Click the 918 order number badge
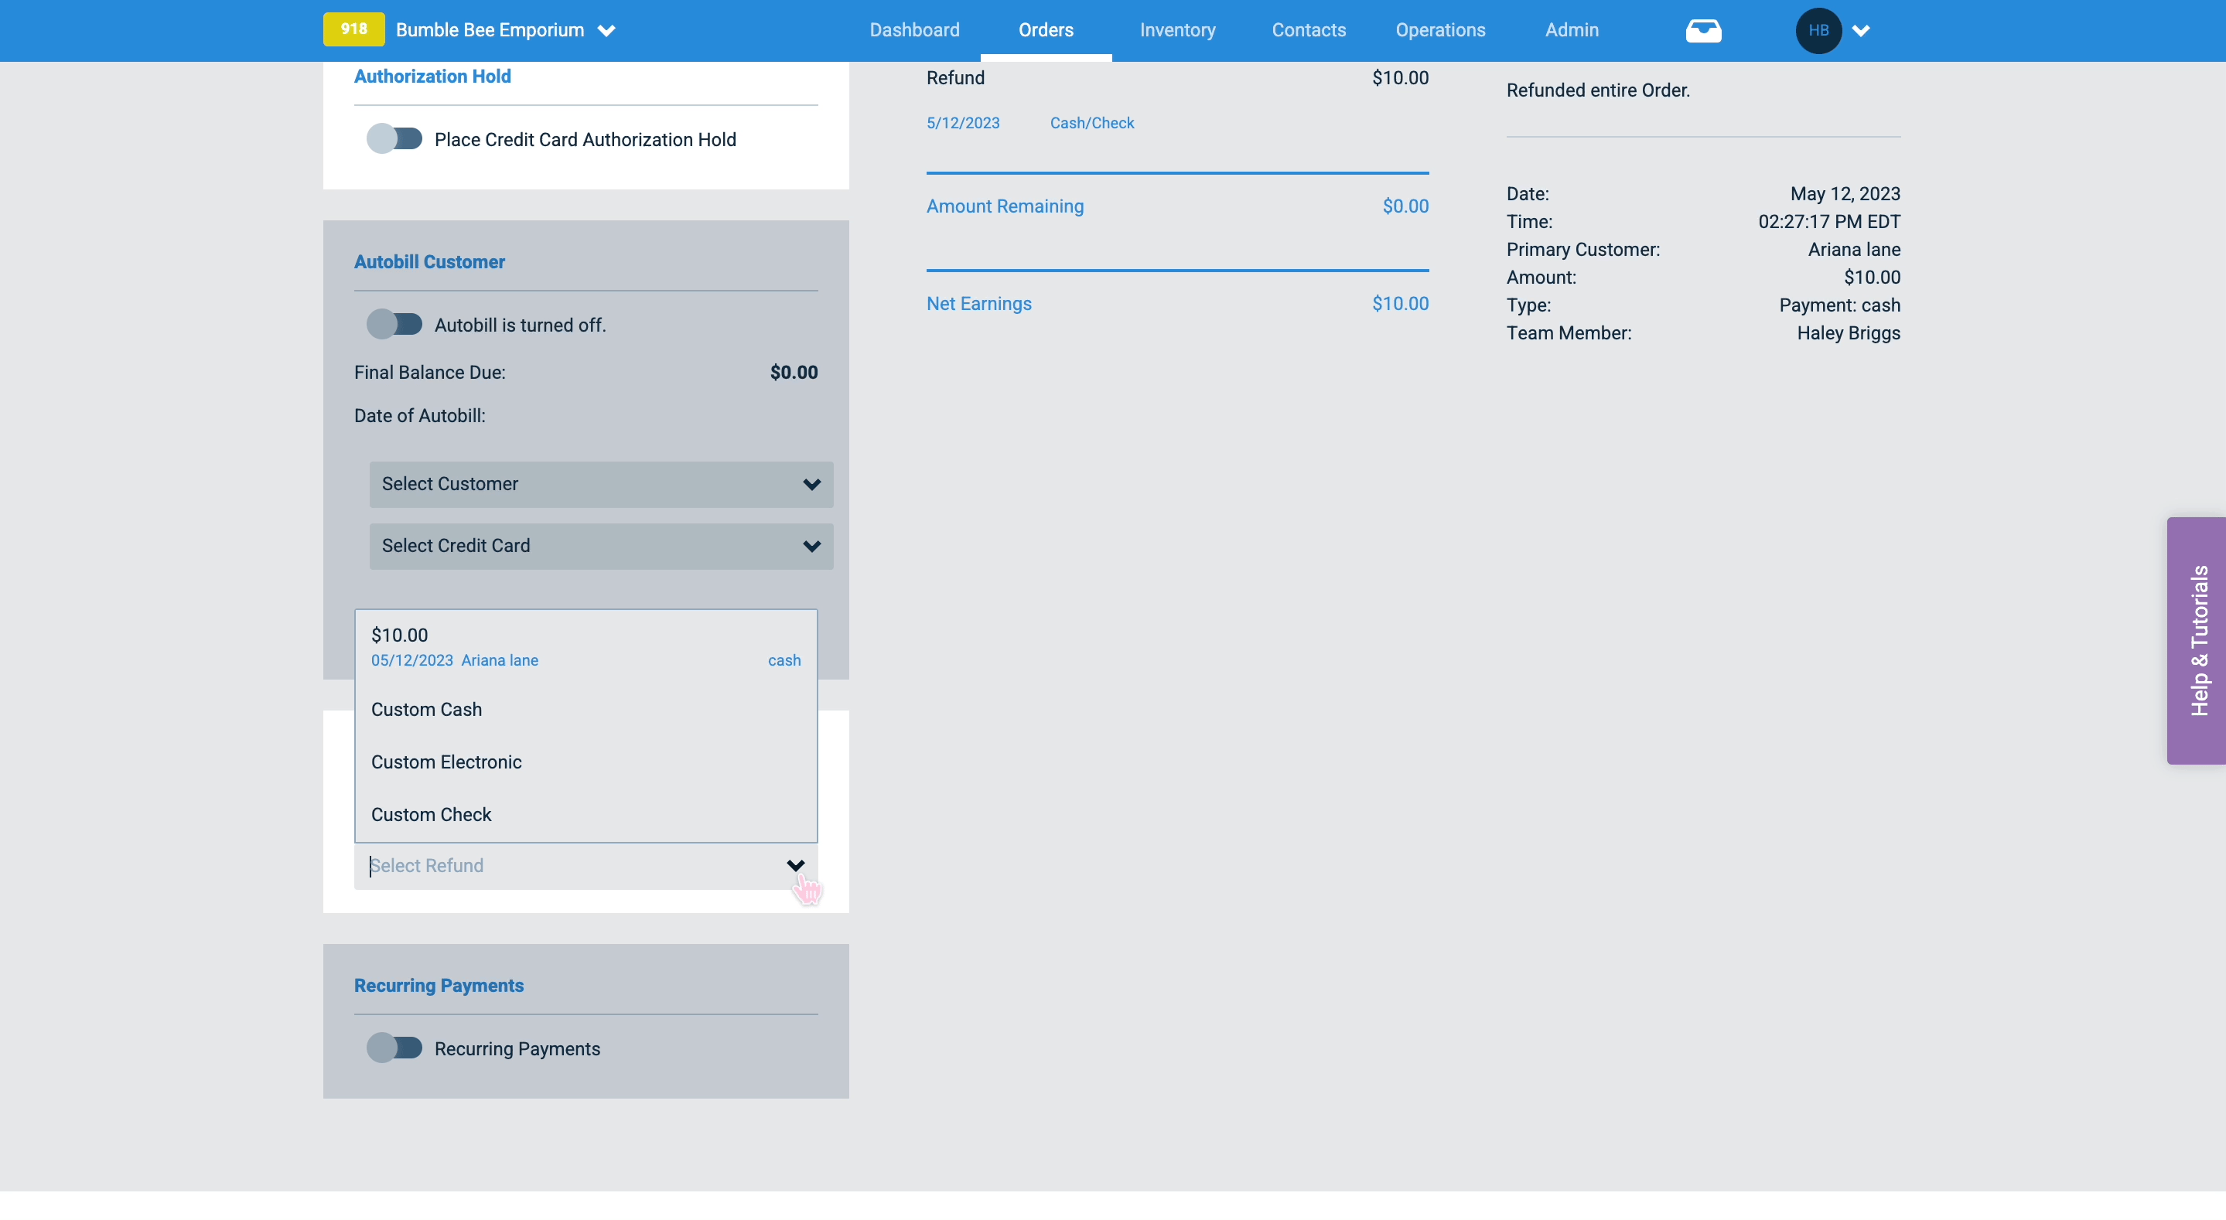 click(x=353, y=29)
